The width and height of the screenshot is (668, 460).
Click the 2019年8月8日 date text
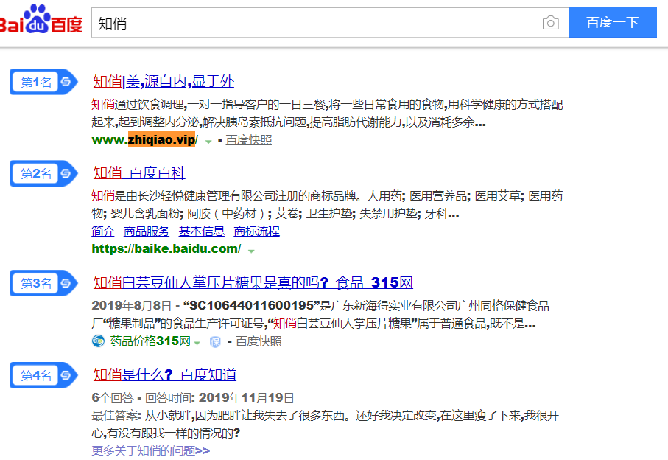132,305
